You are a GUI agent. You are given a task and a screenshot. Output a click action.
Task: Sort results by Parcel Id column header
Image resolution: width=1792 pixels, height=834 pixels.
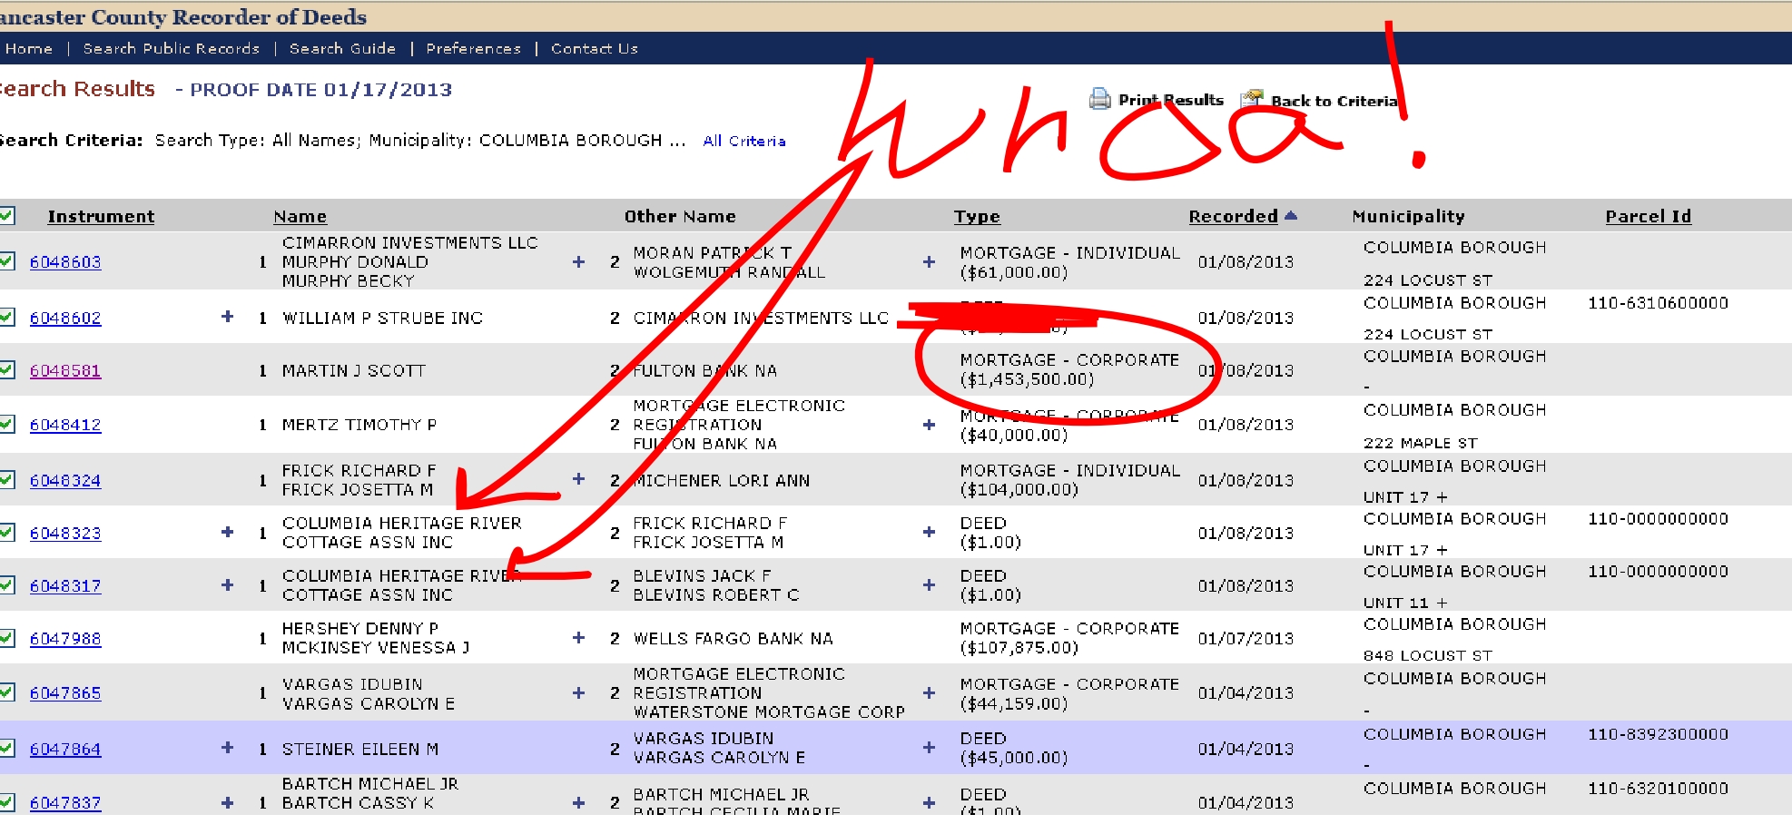coord(1648,216)
